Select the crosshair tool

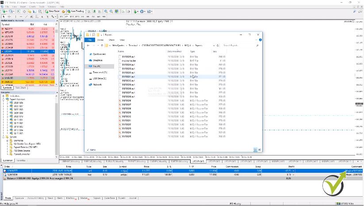pos(9,17)
